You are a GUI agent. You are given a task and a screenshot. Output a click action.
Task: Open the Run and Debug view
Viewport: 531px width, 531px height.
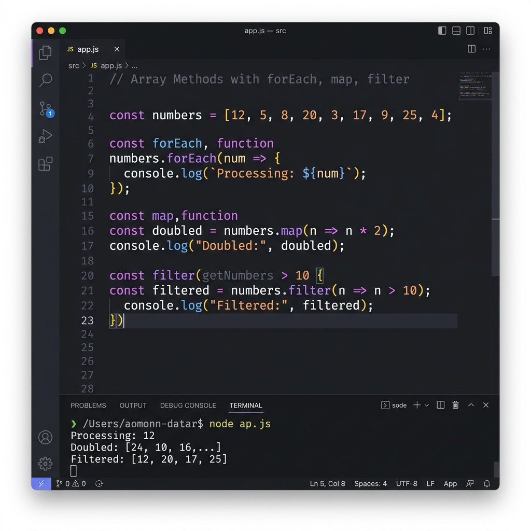point(46,136)
